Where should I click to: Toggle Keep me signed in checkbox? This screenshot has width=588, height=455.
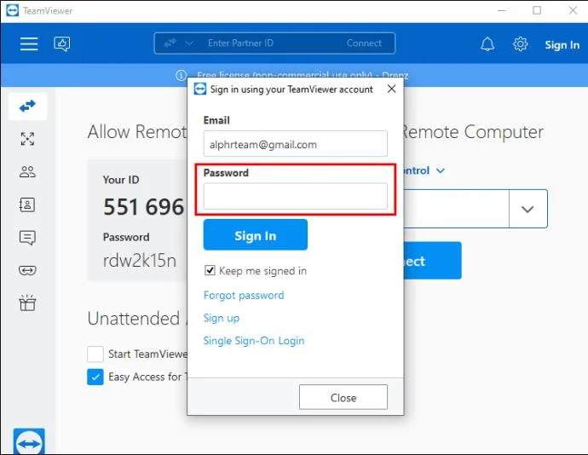click(x=210, y=270)
